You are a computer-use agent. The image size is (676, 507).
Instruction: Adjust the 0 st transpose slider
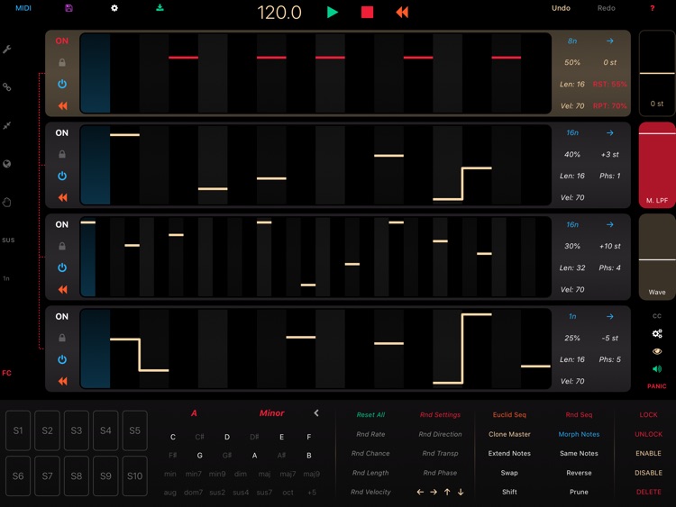point(657,73)
